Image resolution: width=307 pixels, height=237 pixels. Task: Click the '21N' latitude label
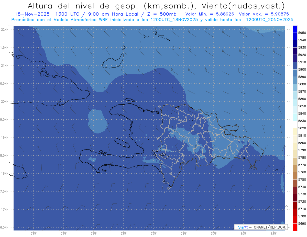click(4, 65)
